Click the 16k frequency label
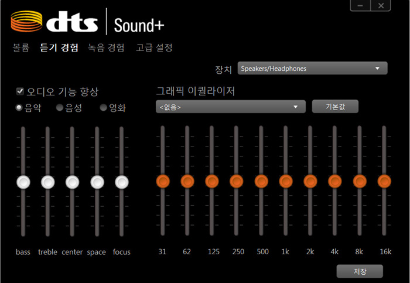This screenshot has width=410, height=283. point(385,251)
